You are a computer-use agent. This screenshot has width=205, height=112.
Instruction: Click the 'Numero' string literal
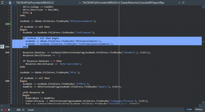coord(103,87)
